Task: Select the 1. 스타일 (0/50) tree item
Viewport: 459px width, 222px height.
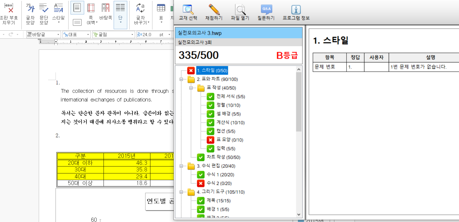Action: 212,71
